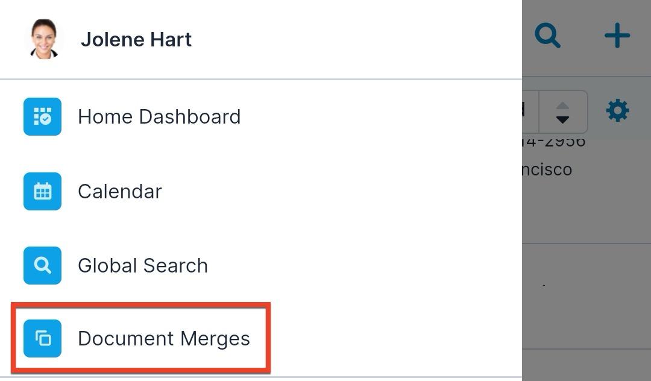The height and width of the screenshot is (381, 651).
Task: Click Jolene Hart's profile avatar
Action: pos(42,39)
